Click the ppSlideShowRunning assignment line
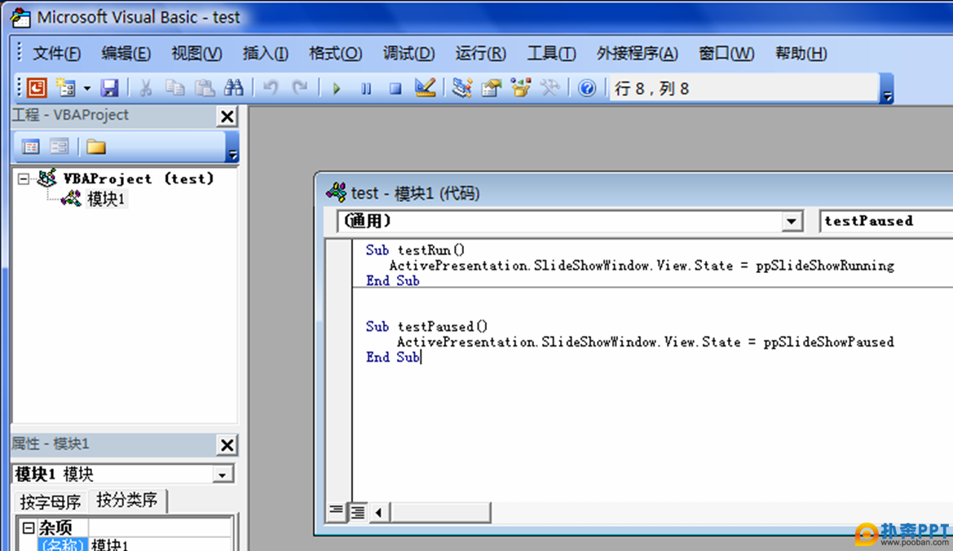953x551 pixels. click(x=642, y=266)
